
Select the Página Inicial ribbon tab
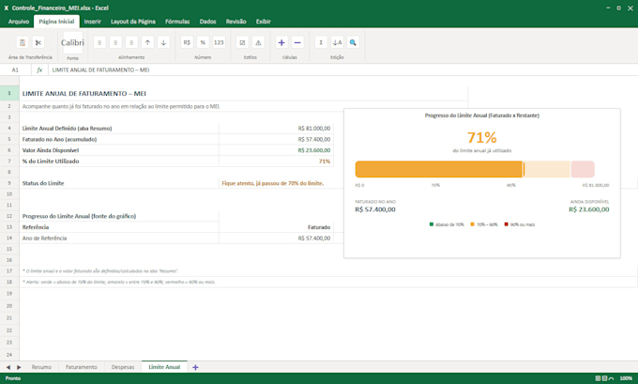coord(56,22)
